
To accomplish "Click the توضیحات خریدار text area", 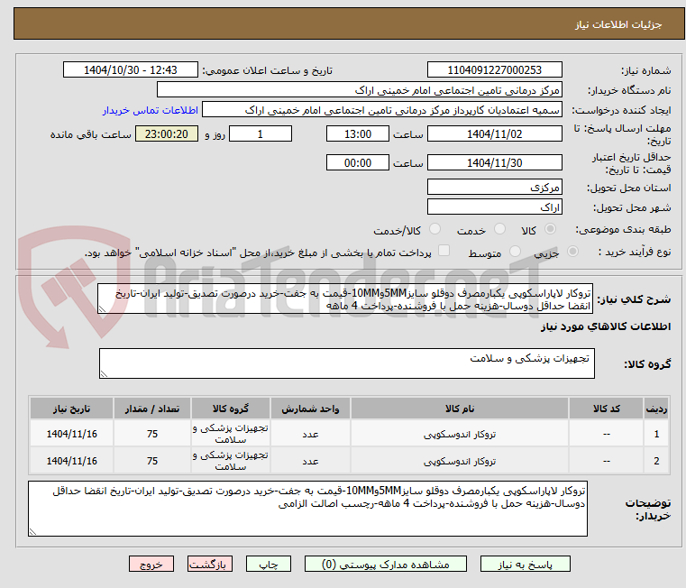I will point(307,509).
